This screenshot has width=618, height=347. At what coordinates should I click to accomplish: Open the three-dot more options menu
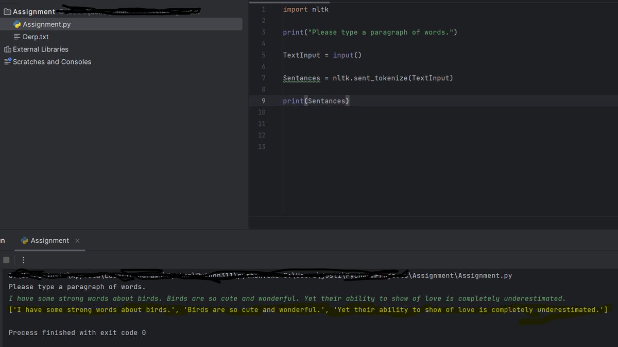(23, 259)
